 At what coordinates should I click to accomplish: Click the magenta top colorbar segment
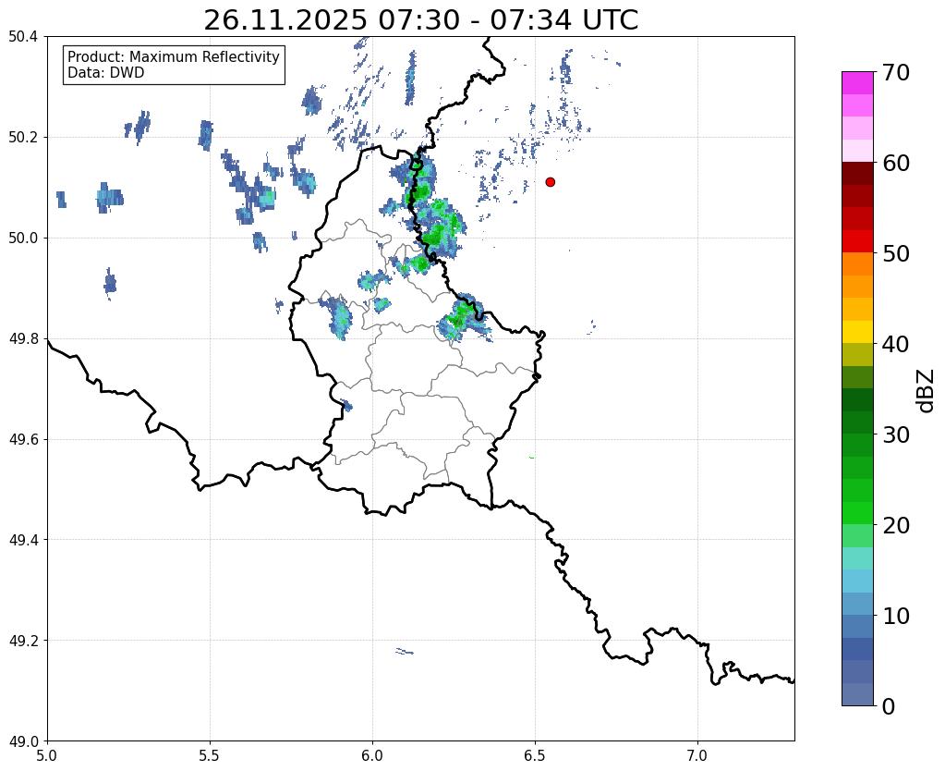click(x=857, y=83)
